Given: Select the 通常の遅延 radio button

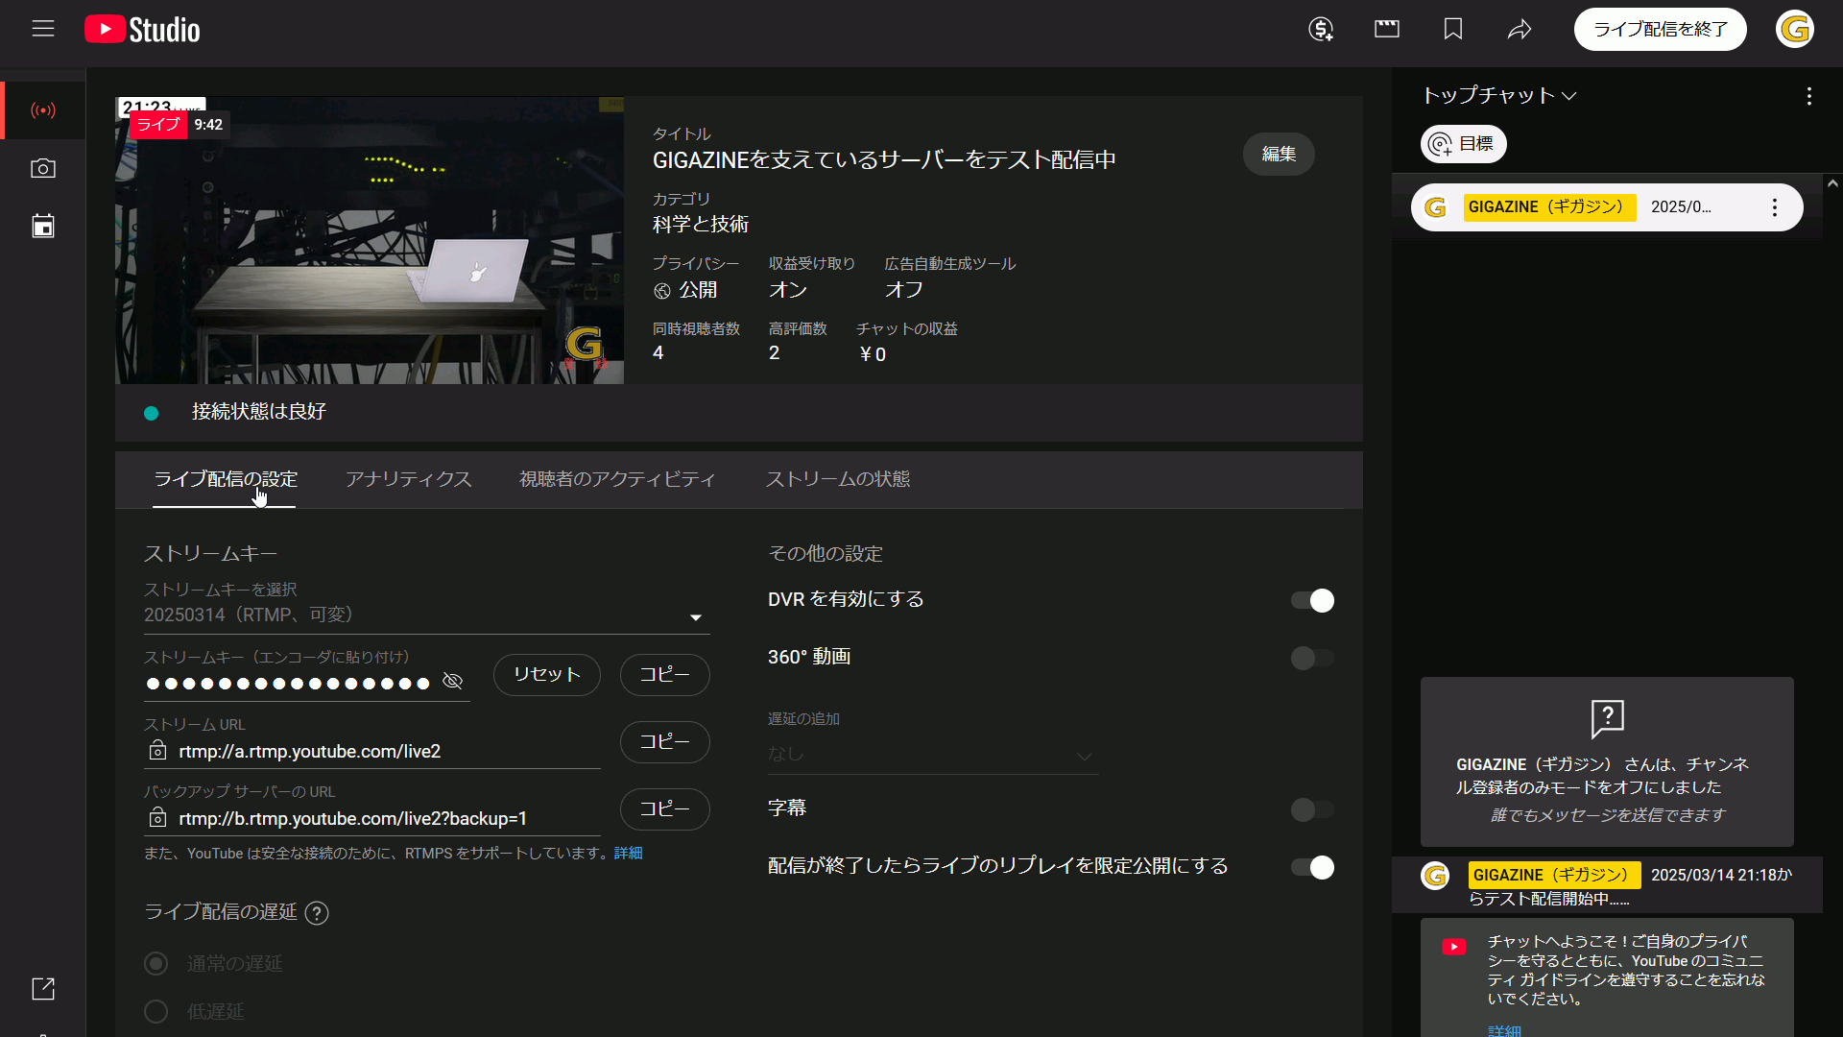Looking at the screenshot, I should point(156,963).
